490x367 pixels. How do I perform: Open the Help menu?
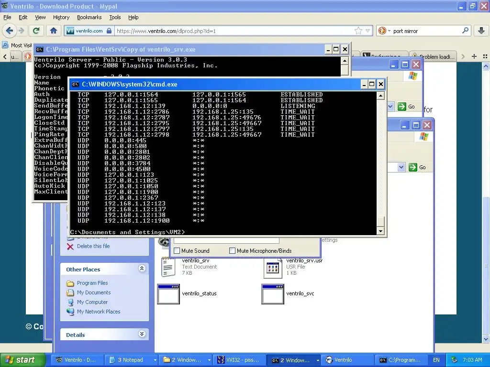133,17
